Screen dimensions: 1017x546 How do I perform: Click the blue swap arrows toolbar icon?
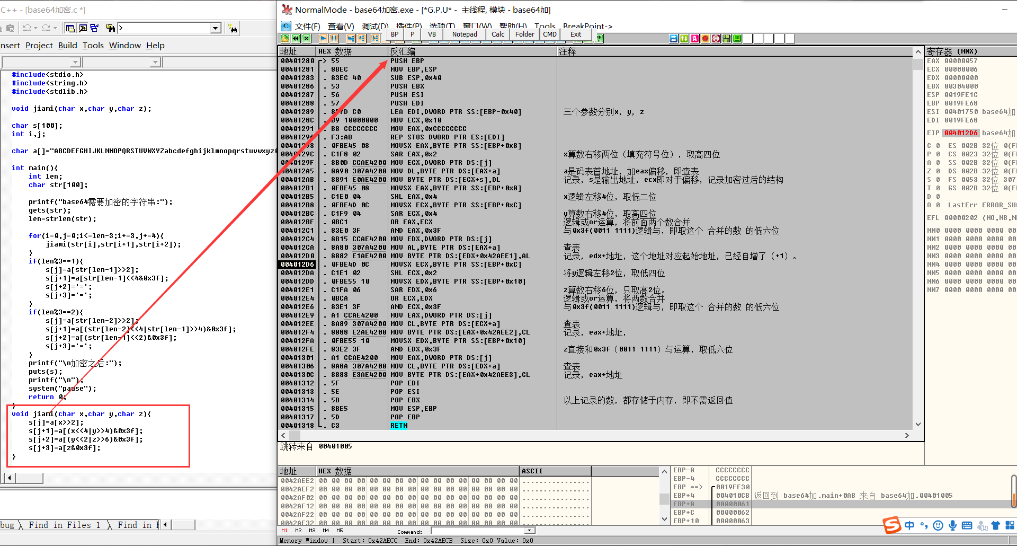[x=674, y=38]
